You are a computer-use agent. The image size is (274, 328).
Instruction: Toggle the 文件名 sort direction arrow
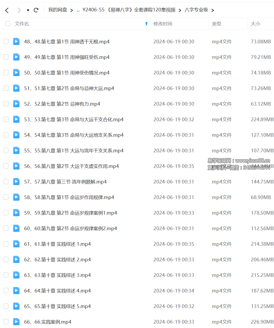click(146, 24)
